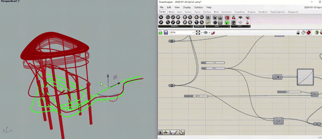The height and width of the screenshot is (139, 322).
Task: Click the Zoom Extents icon on canvas toolbar
Action: pos(198,33)
